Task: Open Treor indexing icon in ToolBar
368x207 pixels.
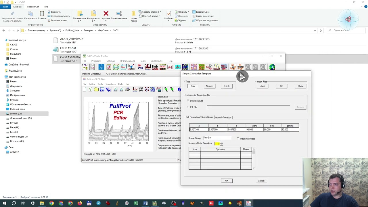Action: (124, 67)
